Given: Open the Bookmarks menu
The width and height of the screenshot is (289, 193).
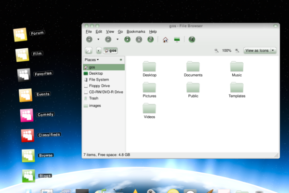Looking at the screenshot, I should (136, 31).
